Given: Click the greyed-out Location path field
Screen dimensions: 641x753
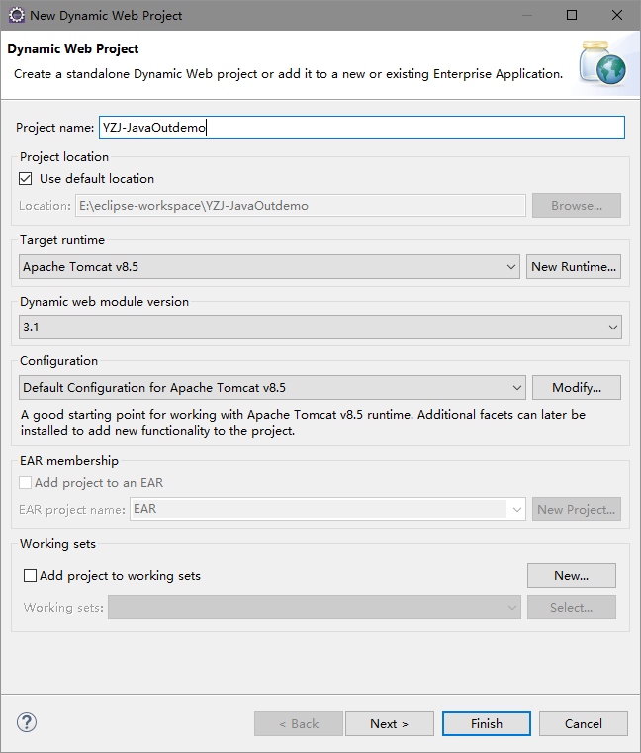Looking at the screenshot, I should click(301, 206).
